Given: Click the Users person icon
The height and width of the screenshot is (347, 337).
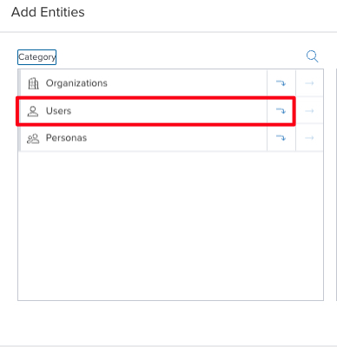Looking at the screenshot, I should [33, 111].
